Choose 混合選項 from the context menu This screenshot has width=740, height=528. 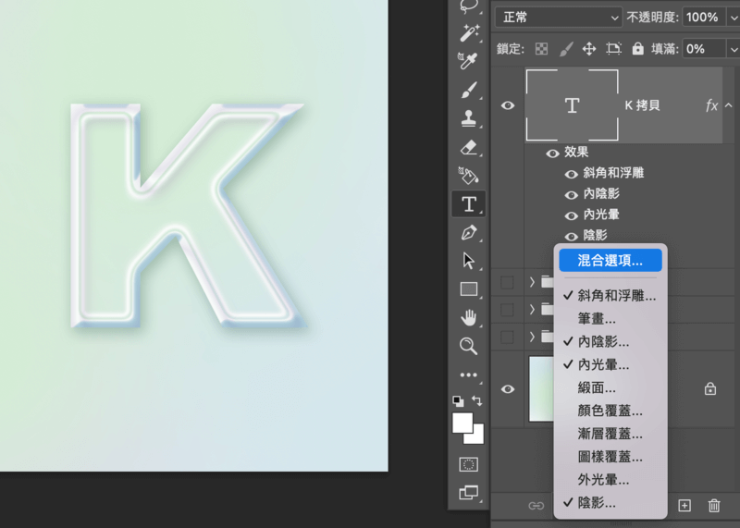[610, 261]
